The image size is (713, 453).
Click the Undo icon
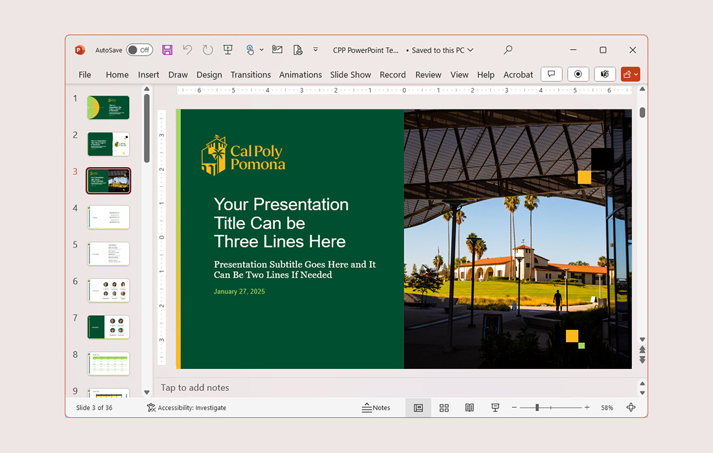pos(187,49)
